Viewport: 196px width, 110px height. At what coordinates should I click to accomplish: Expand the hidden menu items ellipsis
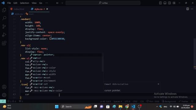[x=47, y=3]
